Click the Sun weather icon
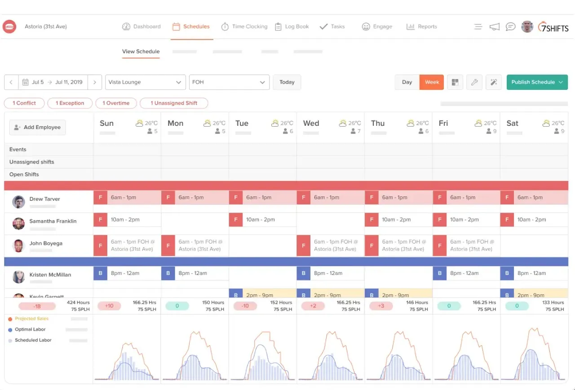 click(139, 123)
